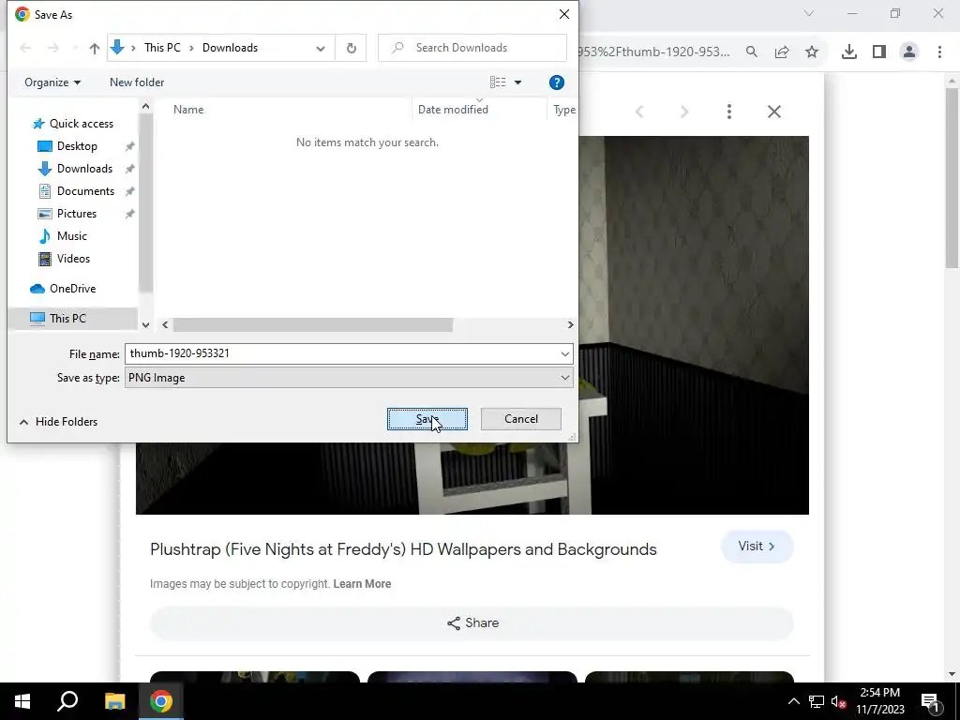Collapse folders with Hide Folders
Image resolution: width=960 pixels, height=720 pixels.
[x=58, y=421]
